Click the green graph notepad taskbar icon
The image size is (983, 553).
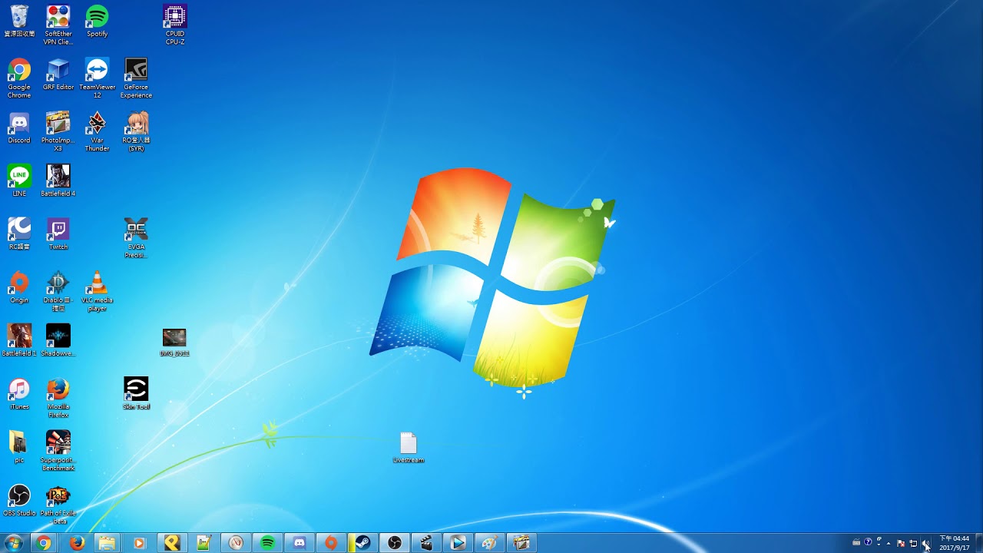click(x=204, y=543)
